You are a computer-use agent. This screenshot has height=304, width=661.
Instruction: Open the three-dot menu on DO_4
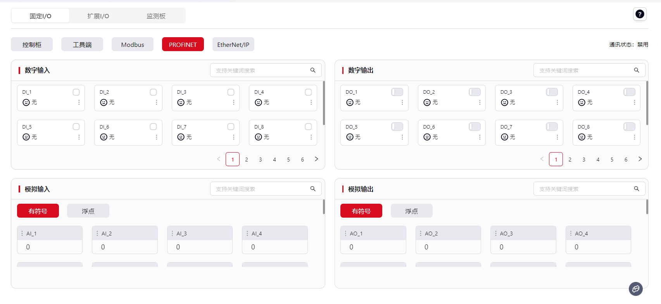tap(634, 102)
